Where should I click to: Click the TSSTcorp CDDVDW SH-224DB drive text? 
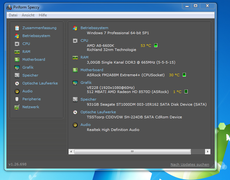pos(134,117)
